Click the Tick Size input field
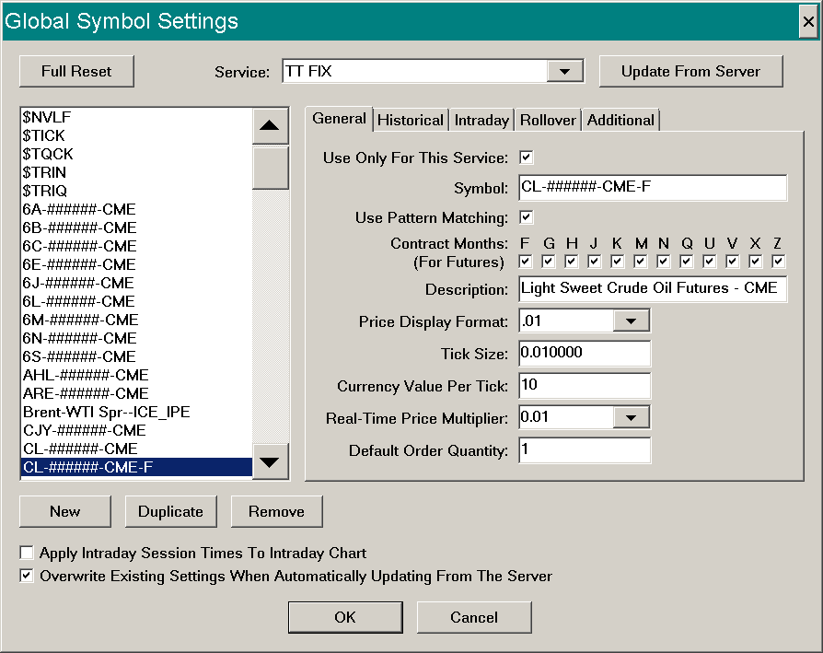 [x=585, y=354]
